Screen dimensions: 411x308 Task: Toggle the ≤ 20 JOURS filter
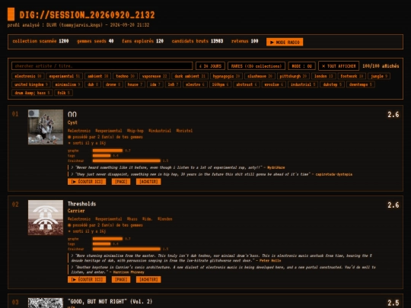(x=210, y=65)
